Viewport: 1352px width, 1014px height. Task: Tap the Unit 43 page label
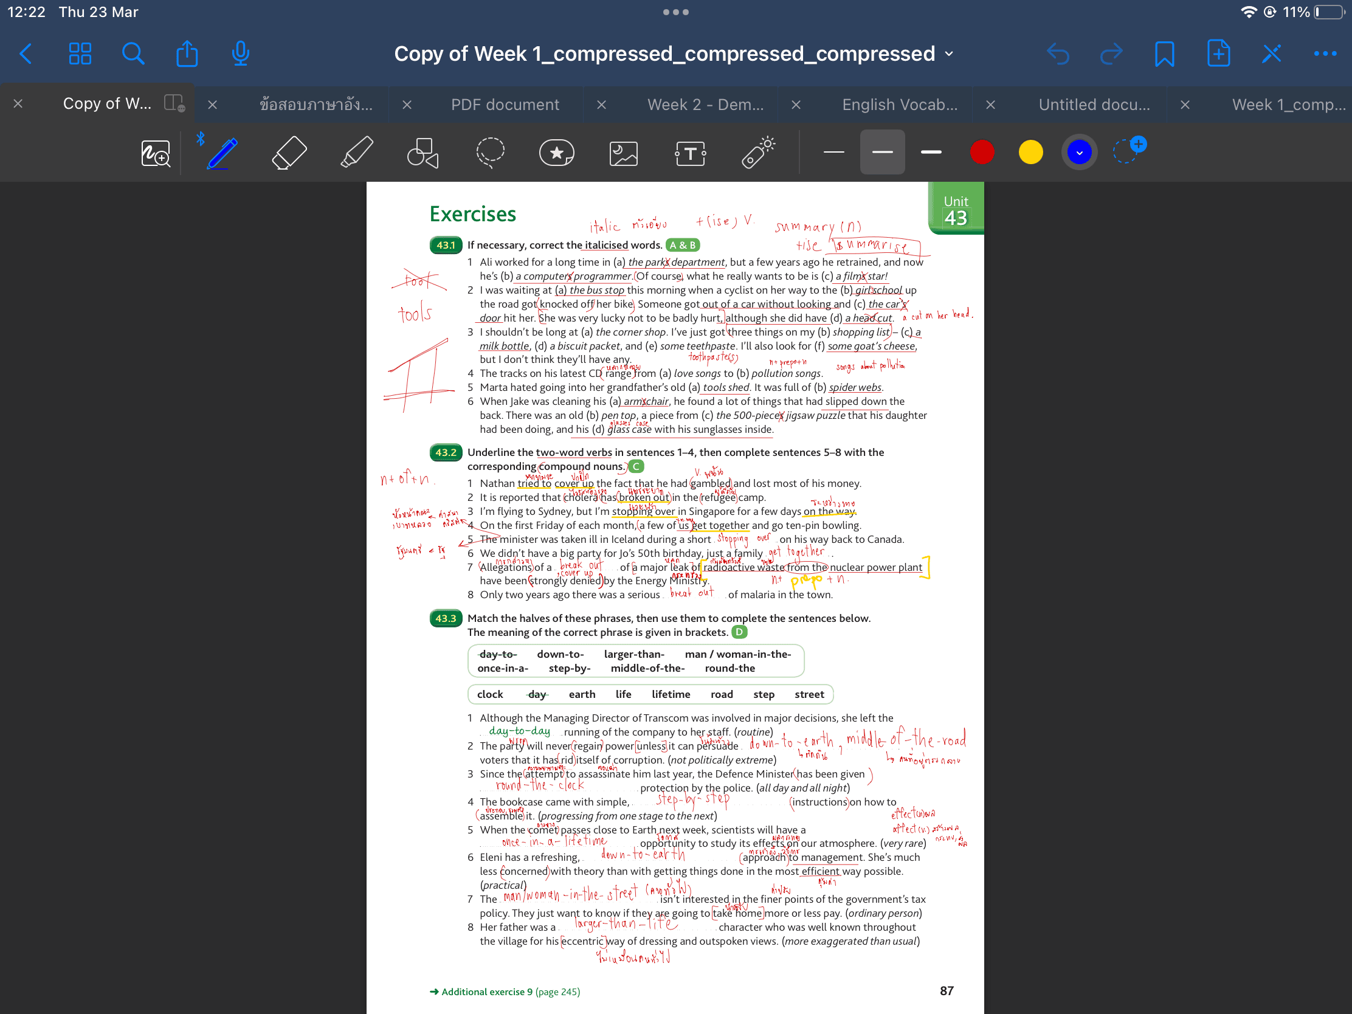tap(955, 210)
